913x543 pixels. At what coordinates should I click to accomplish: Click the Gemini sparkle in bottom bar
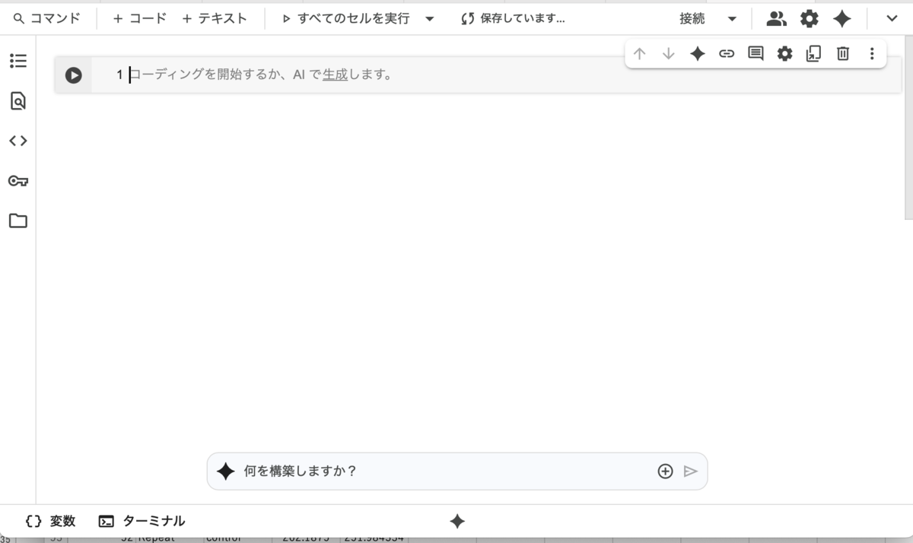pyautogui.click(x=457, y=521)
